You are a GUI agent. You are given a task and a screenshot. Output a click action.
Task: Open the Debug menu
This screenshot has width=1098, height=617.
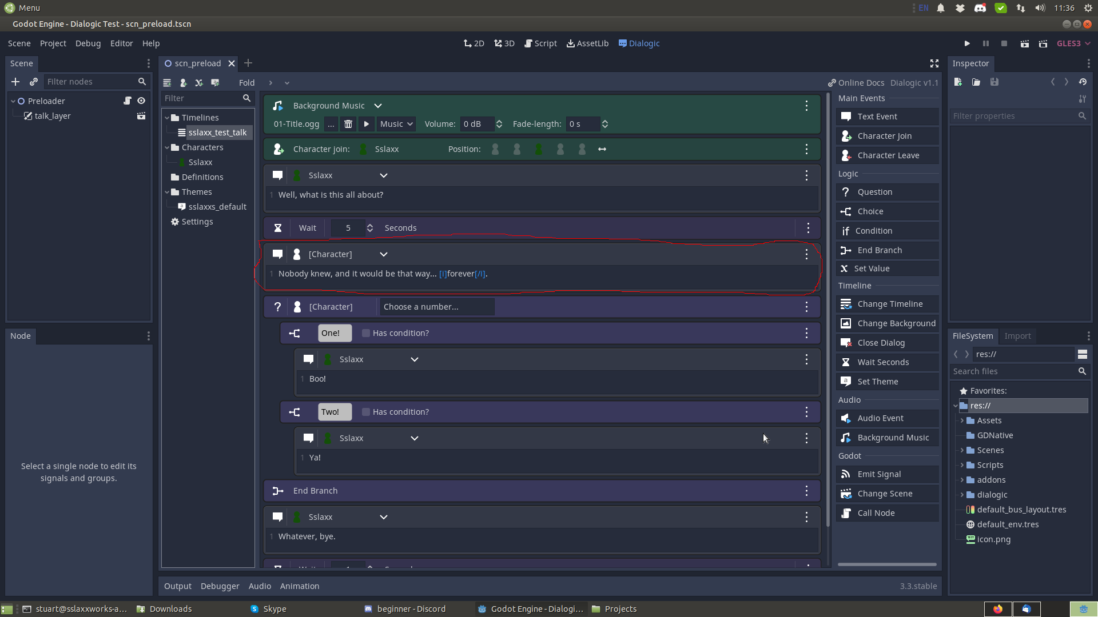(88, 43)
